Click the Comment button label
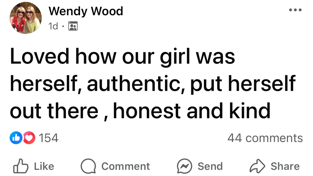The image size is (313, 176). (125, 166)
